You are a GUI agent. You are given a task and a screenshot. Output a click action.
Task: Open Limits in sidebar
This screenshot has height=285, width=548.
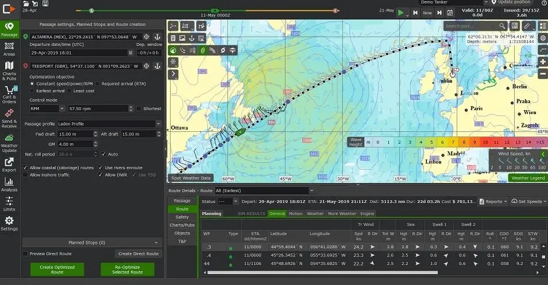point(9,204)
